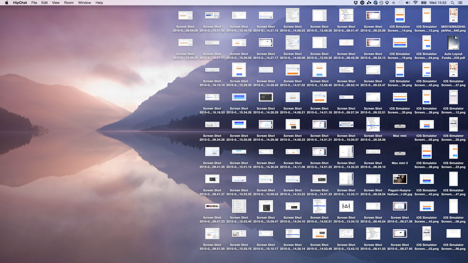Screen dimensions: 468x263
Task: Open Spotlight search
Action: (452, 3)
